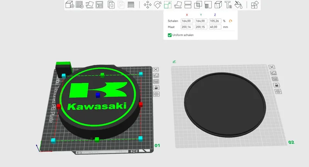Toggle the Uniform schalen checkbox

(170, 35)
